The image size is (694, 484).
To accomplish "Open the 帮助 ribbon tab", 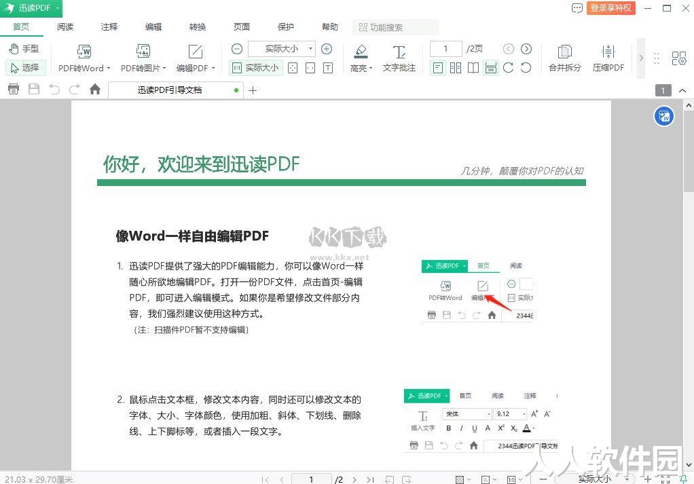I will (330, 27).
